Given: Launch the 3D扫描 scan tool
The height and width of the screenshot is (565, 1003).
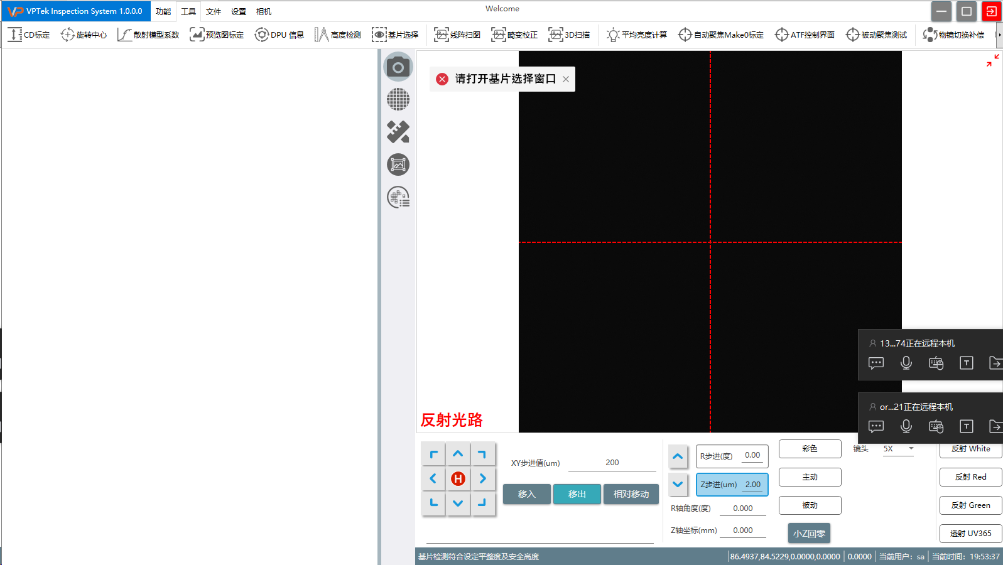Looking at the screenshot, I should coord(569,35).
